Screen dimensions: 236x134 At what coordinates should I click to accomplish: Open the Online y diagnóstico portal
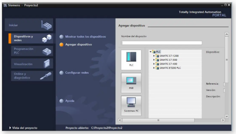[x=32, y=76]
